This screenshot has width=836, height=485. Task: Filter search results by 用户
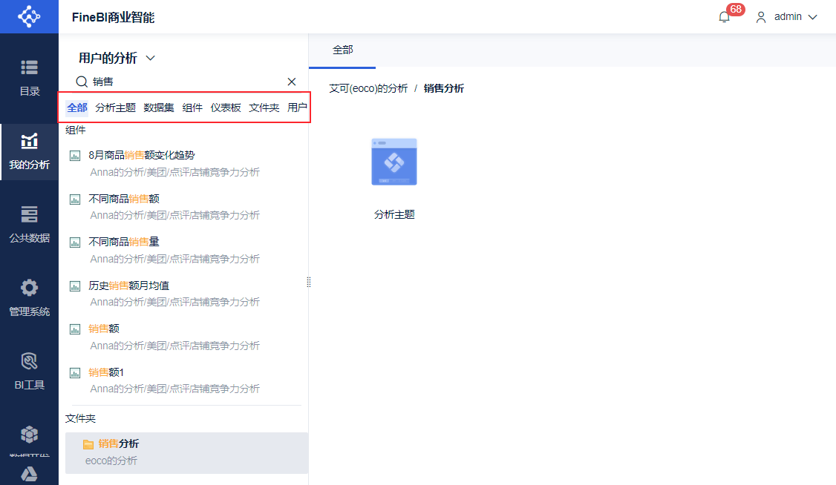point(297,108)
